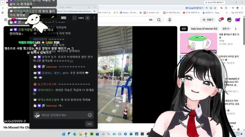This screenshot has height=137, width=245.
Task: Open the YouTube account avatar menu
Action: point(229,20)
